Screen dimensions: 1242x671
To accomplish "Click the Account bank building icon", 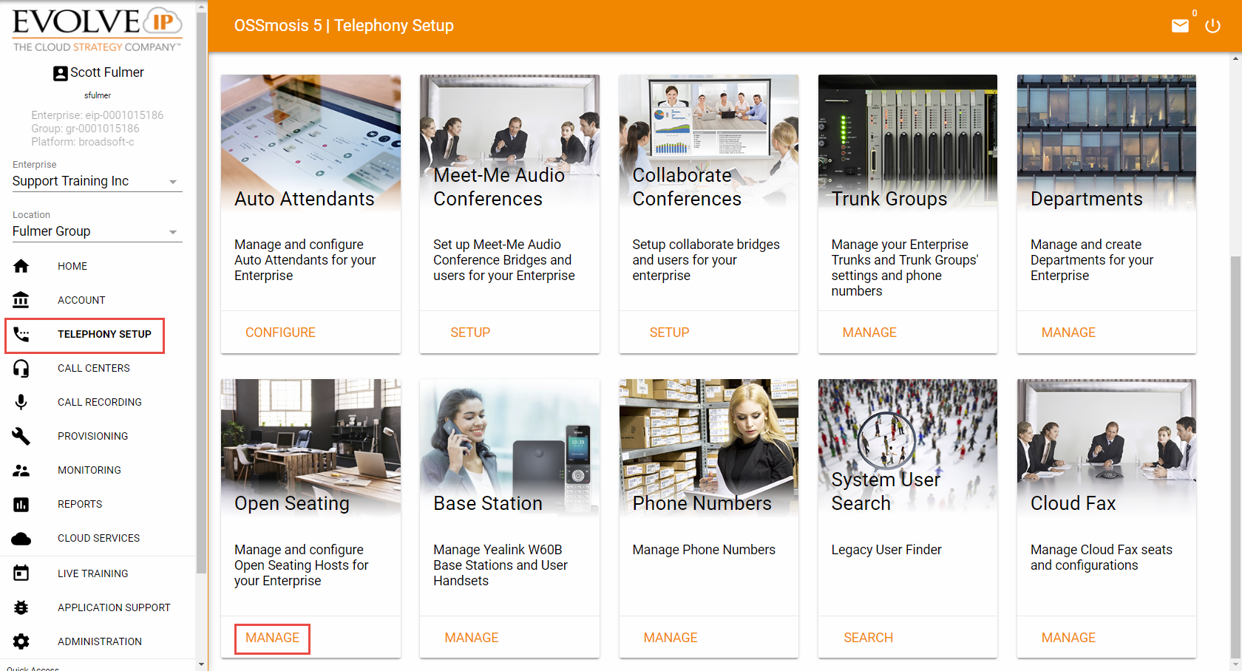I will point(21,300).
